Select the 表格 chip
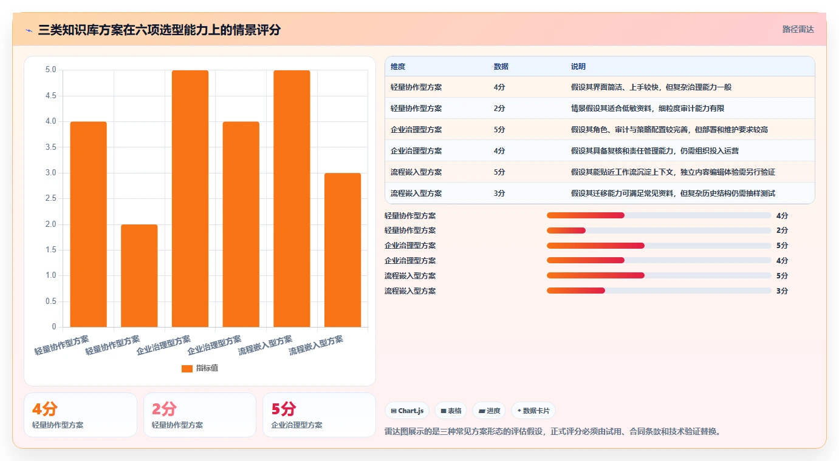 pos(451,411)
